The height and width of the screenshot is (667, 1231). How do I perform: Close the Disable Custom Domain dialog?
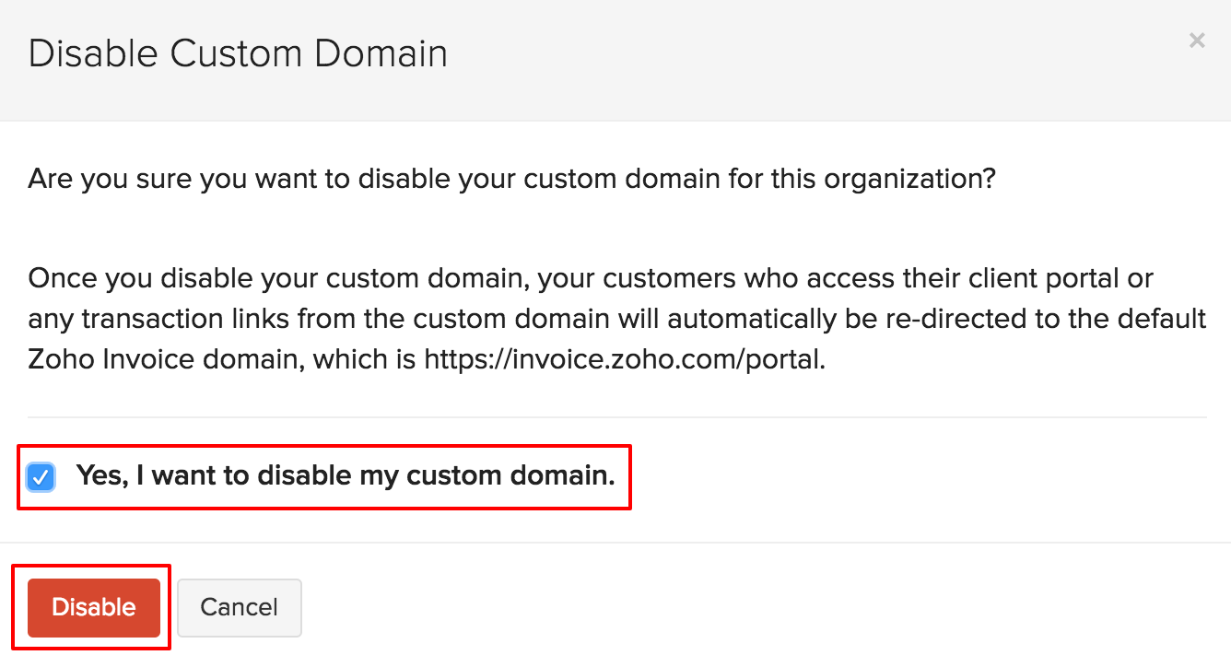tap(1196, 41)
